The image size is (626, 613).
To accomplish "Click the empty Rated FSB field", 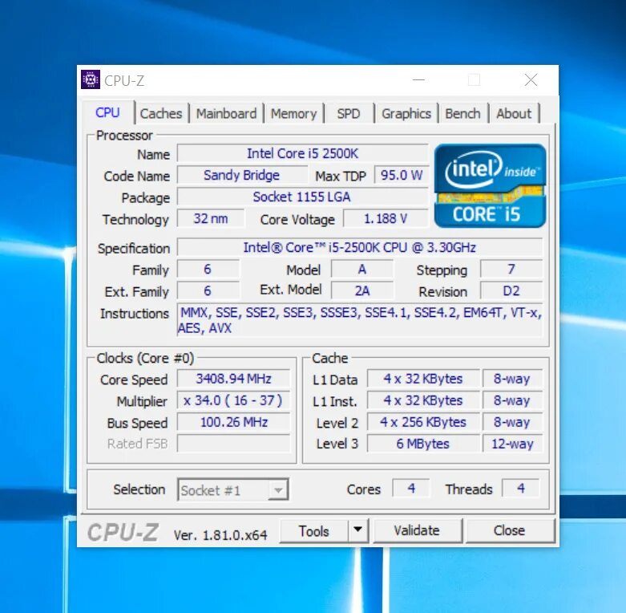I will point(233,443).
